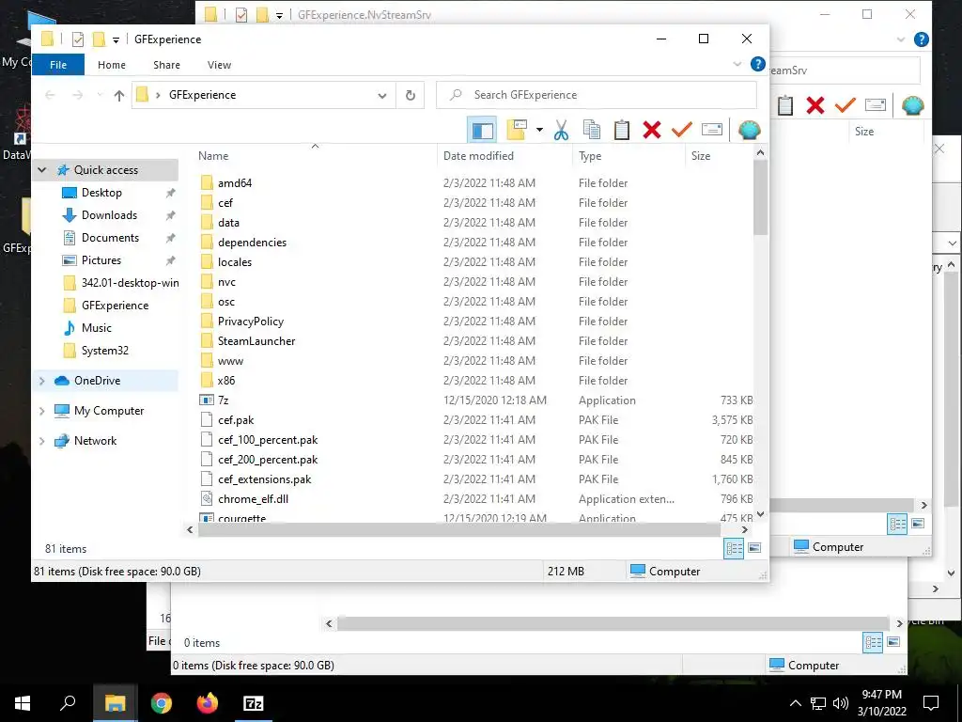The height and width of the screenshot is (722, 962).
Task: Click the Rename icon in GFExperience toolbar
Action: [712, 130]
